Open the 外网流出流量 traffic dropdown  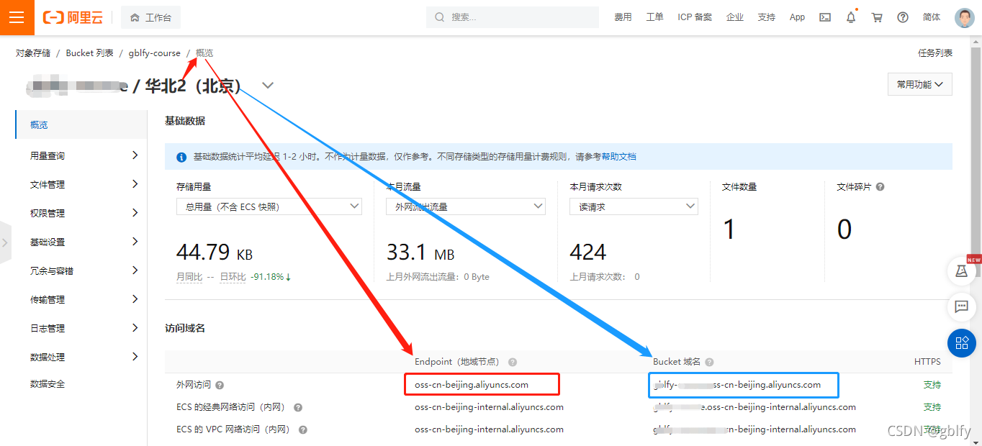tap(465, 206)
